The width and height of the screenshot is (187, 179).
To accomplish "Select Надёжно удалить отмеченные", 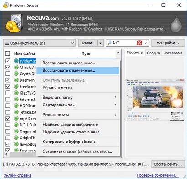I will (x=78, y=132).
